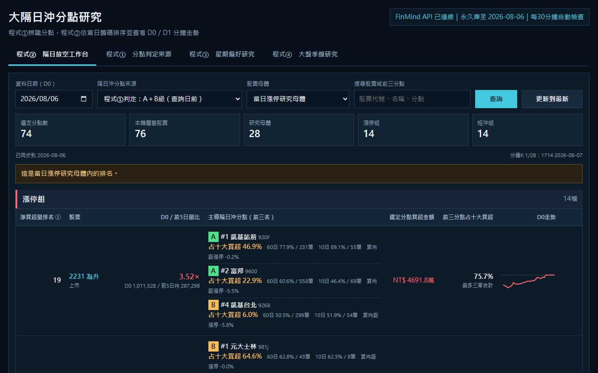Click the broker name 元大士林 981j

pyautogui.click(x=245, y=346)
